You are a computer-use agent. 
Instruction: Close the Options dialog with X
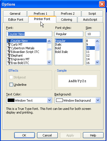click(x=102, y=4)
